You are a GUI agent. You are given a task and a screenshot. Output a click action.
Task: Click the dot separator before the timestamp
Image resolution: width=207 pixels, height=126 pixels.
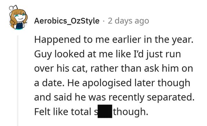[x=104, y=21]
